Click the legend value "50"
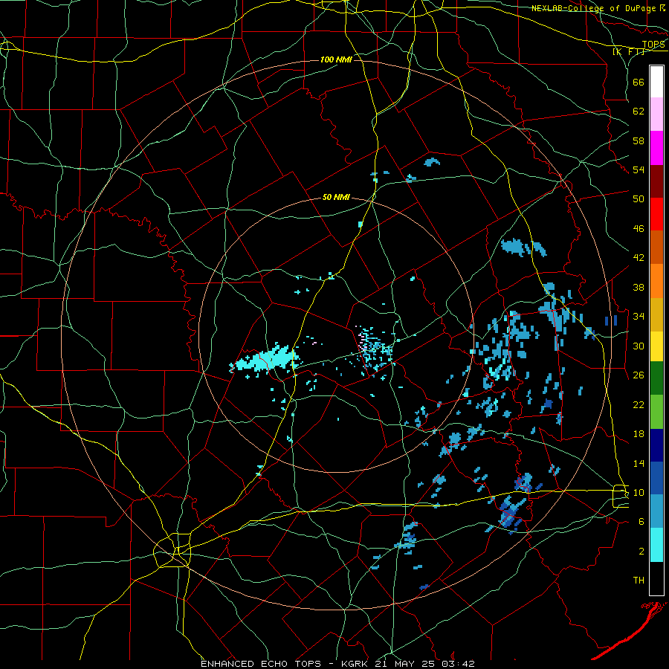The width and height of the screenshot is (669, 669). click(639, 199)
